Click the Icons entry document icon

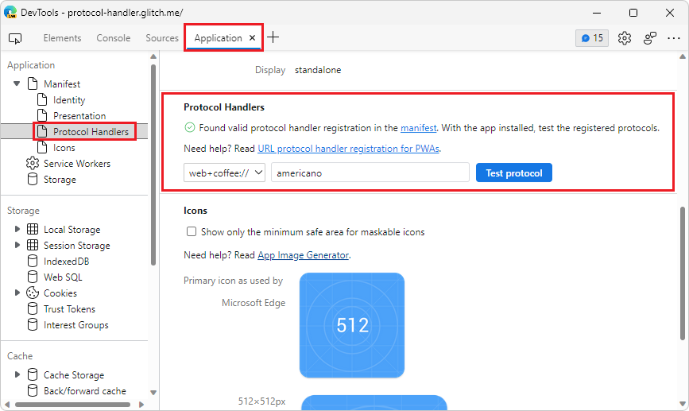point(42,147)
